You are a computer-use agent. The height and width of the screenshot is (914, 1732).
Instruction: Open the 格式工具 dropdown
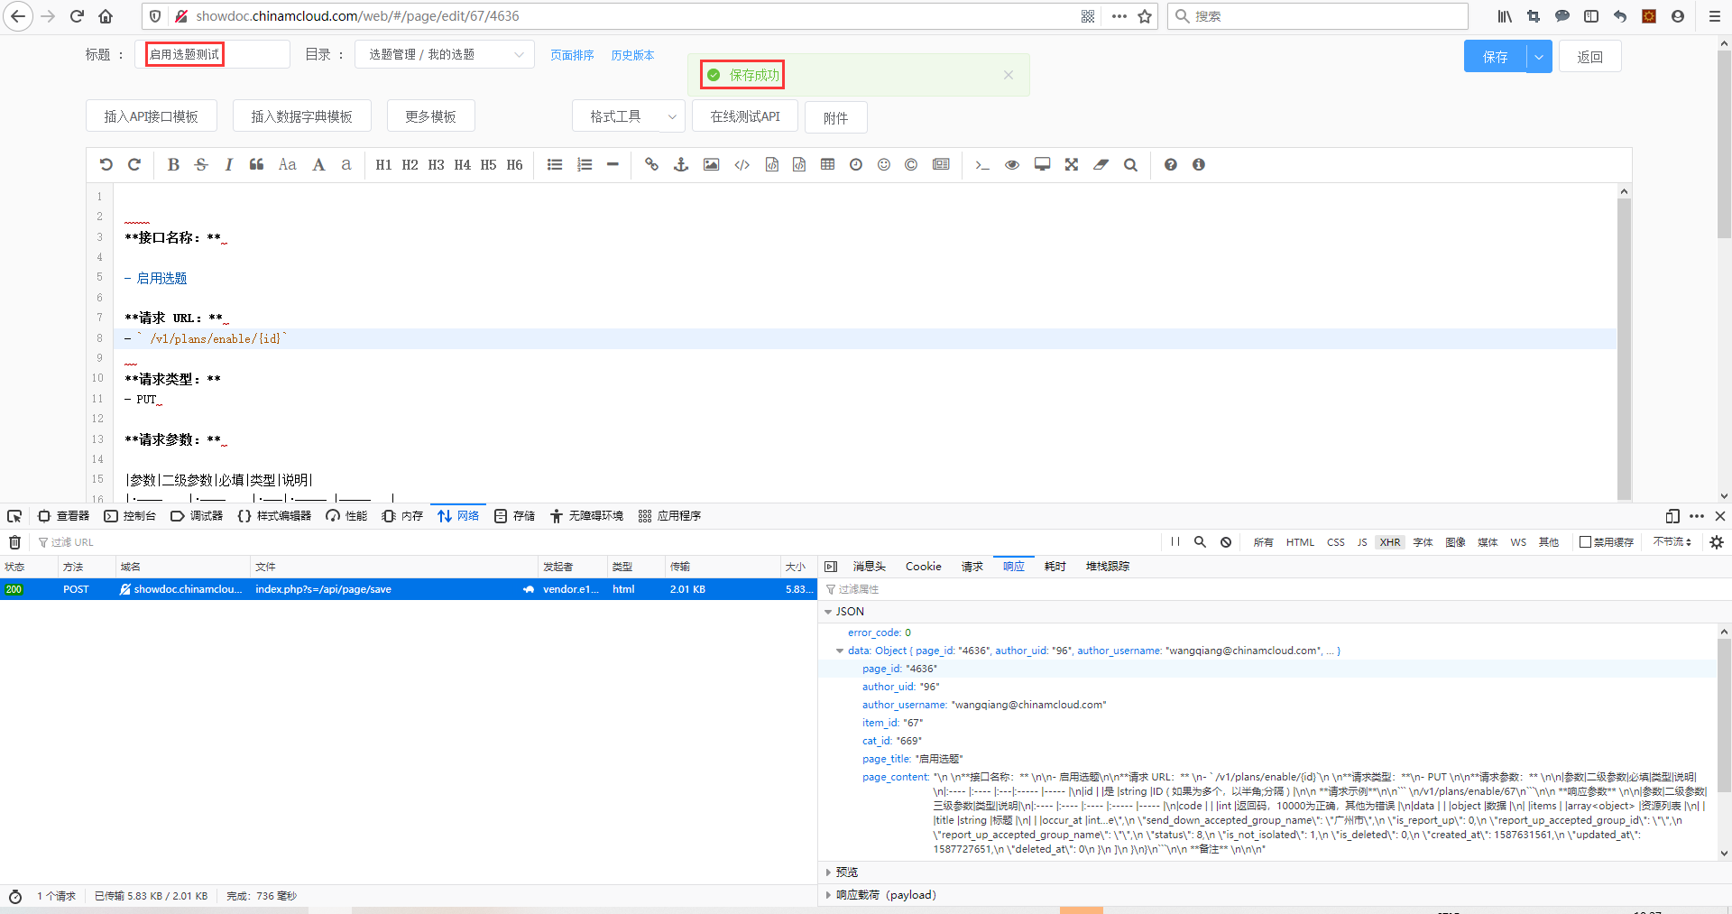click(628, 116)
